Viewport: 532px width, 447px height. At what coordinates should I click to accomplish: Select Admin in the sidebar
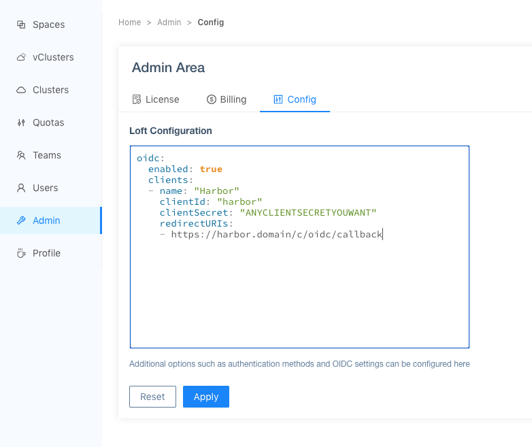point(51,220)
